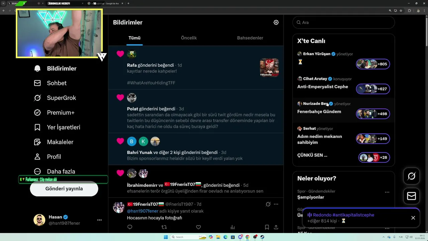Reply to FnerisT1907 post via comment icon
This screenshot has width=428, height=241.
130,227
